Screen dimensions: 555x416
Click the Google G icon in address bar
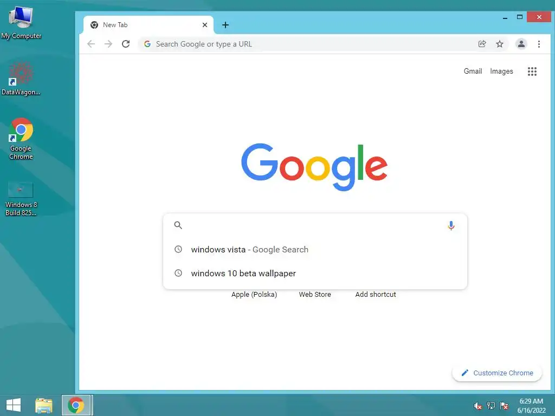coord(147,44)
